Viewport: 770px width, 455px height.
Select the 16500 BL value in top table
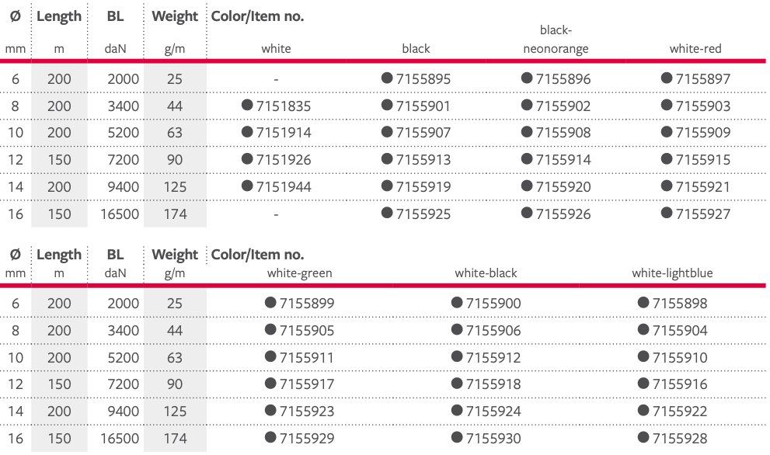point(120,214)
